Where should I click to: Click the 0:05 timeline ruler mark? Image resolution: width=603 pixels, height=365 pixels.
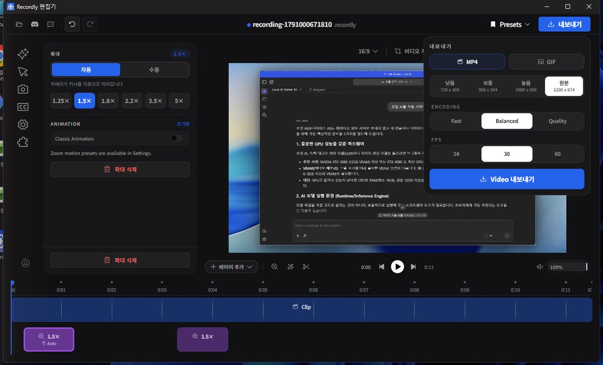[263, 290]
